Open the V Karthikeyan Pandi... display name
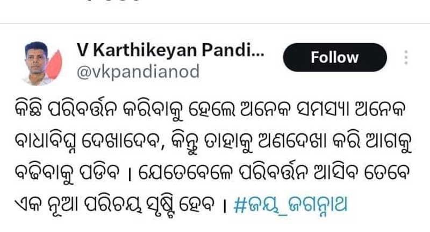This screenshot has width=430, height=232. 170,50
